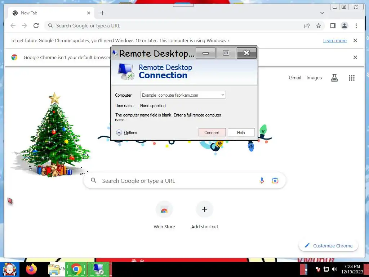Open Remote Desktop title bar system icon
Viewport: 369px width, 277px height.
(x=115, y=53)
